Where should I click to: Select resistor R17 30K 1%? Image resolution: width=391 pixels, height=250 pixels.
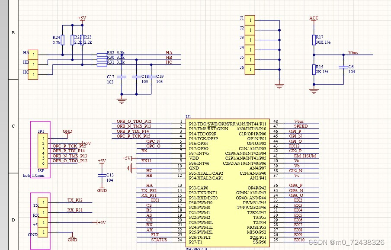(314, 40)
